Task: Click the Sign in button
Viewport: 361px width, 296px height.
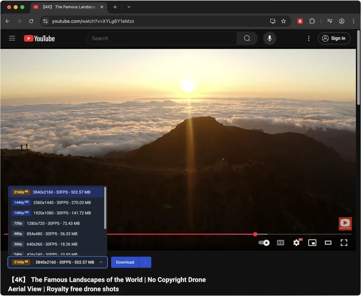Action: [334, 38]
